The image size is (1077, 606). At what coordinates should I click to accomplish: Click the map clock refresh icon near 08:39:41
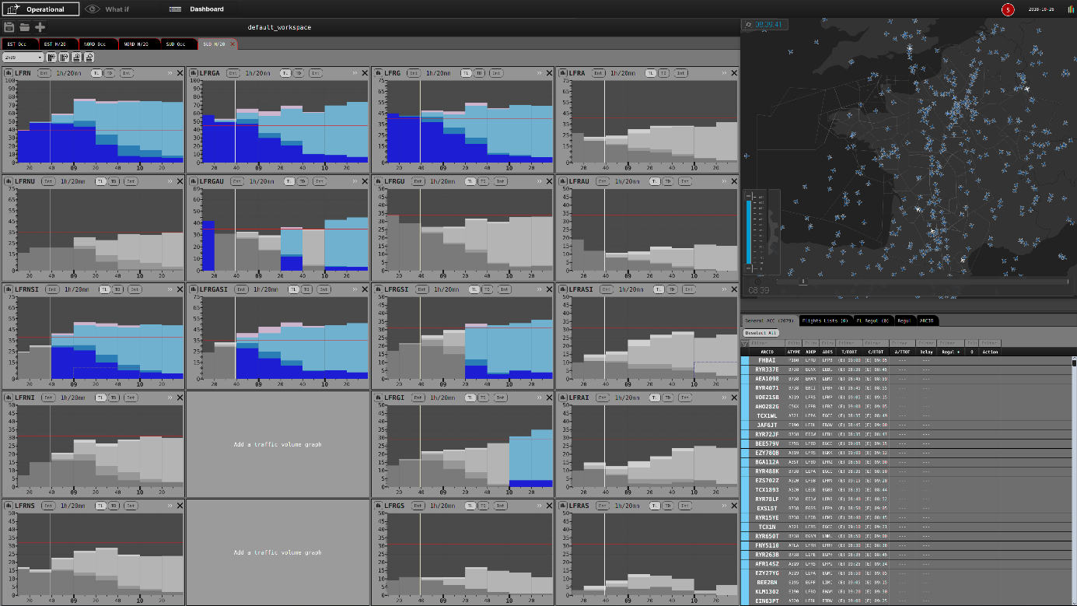click(748, 25)
